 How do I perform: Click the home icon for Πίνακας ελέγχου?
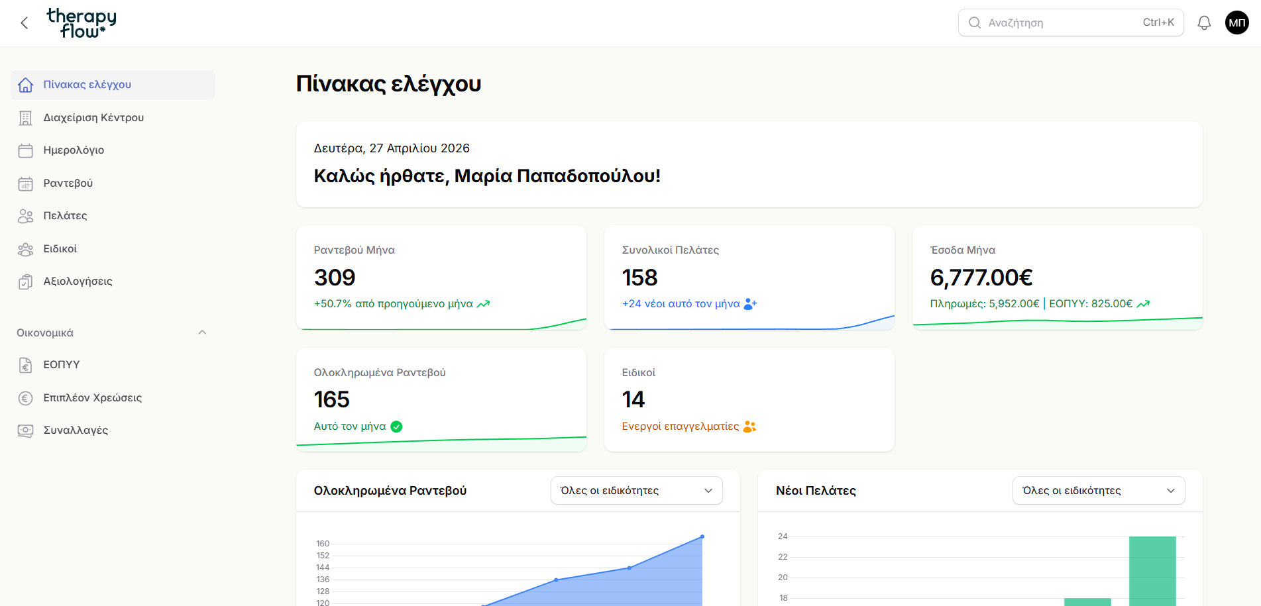25,85
